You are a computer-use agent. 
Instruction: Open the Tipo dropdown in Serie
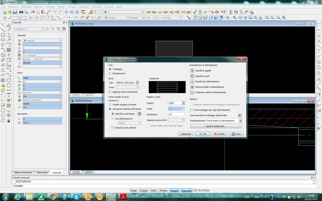[137, 82]
